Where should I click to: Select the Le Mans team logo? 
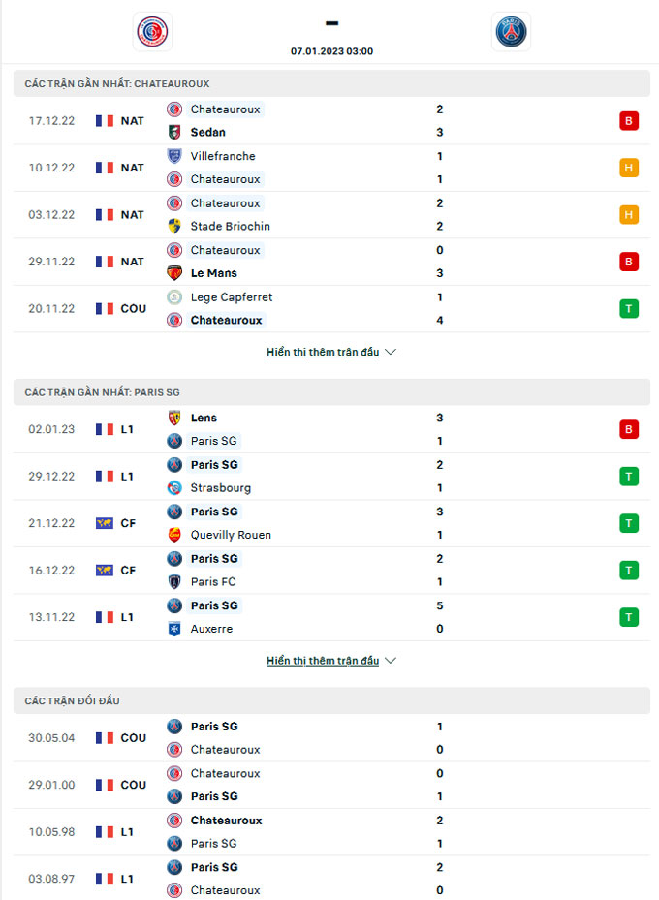click(174, 273)
